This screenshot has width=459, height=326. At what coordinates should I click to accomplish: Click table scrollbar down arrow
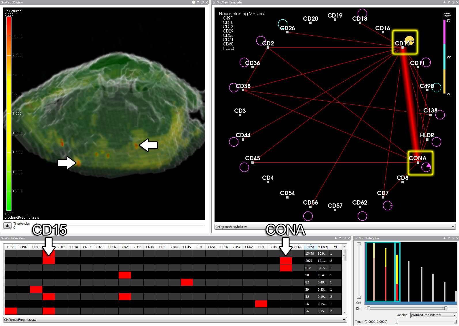[x=344, y=312]
